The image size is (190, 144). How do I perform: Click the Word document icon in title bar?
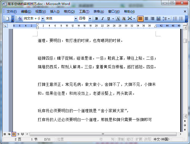point(4,4)
